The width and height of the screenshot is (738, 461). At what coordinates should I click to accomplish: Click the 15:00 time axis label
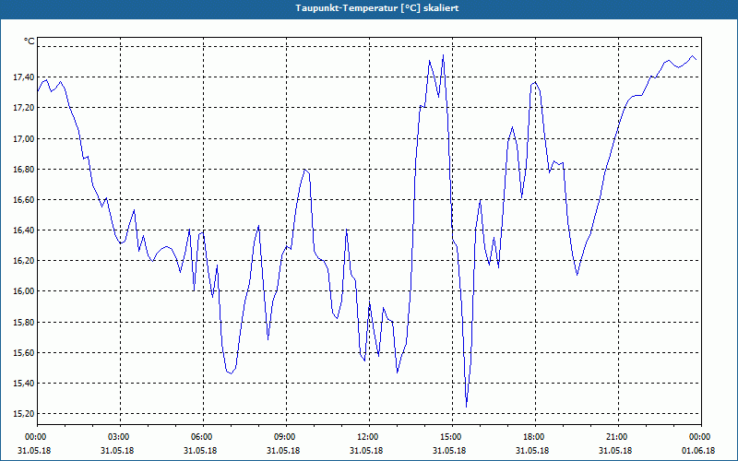tap(452, 437)
